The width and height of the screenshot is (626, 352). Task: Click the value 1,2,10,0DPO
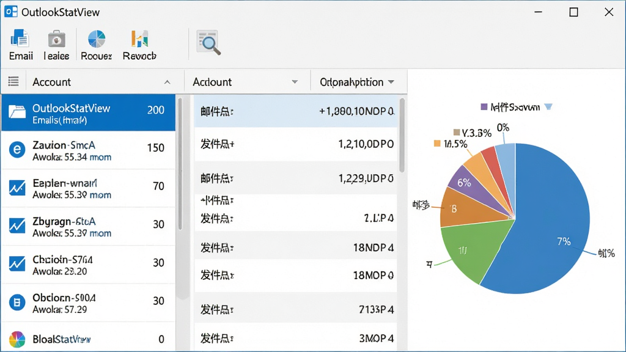click(366, 144)
